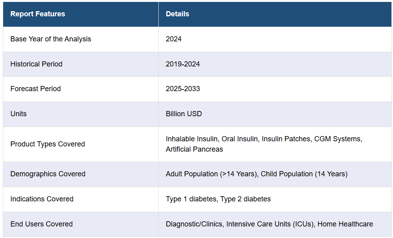393x238 pixels.
Task: Select the Forecast Period label
Action: tap(35, 89)
